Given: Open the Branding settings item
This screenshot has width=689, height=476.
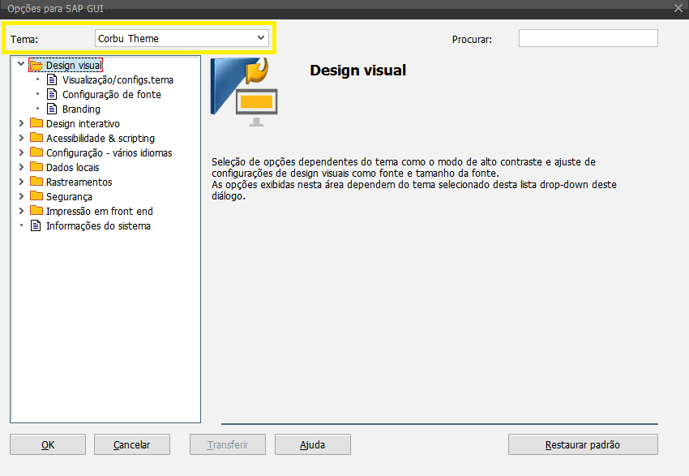Looking at the screenshot, I should tap(81, 109).
